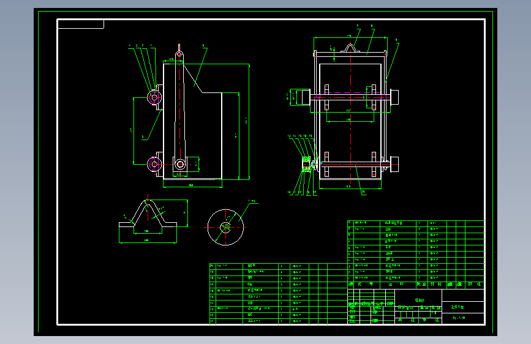Click the upper wheel in the side view
The height and width of the screenshot is (344, 531).
click(x=154, y=97)
